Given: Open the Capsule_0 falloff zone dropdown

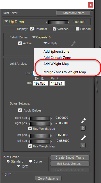Looking at the screenshot, I should (42, 37).
